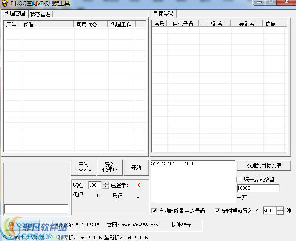This screenshot has width=296, height=241.
Task: Click the seconds field showing 600
Action: [270, 211]
